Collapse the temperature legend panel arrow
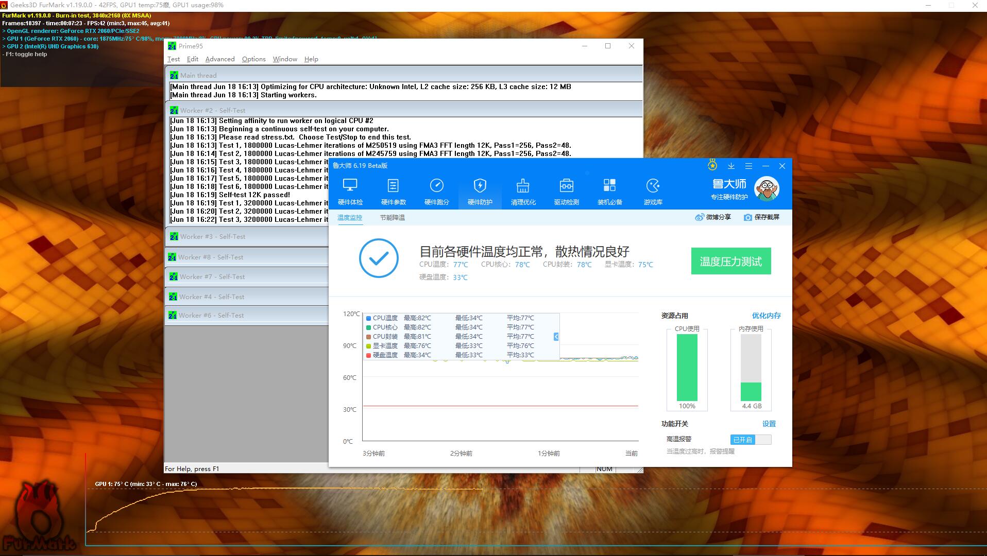This screenshot has width=987, height=556. coord(556,337)
